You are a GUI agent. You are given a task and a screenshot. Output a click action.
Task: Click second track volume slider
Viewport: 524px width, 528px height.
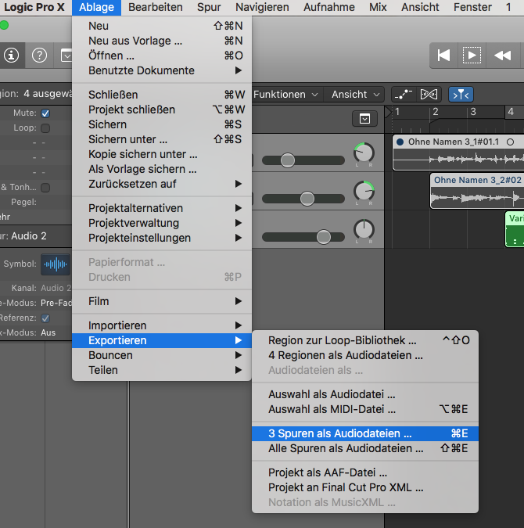pos(303,199)
